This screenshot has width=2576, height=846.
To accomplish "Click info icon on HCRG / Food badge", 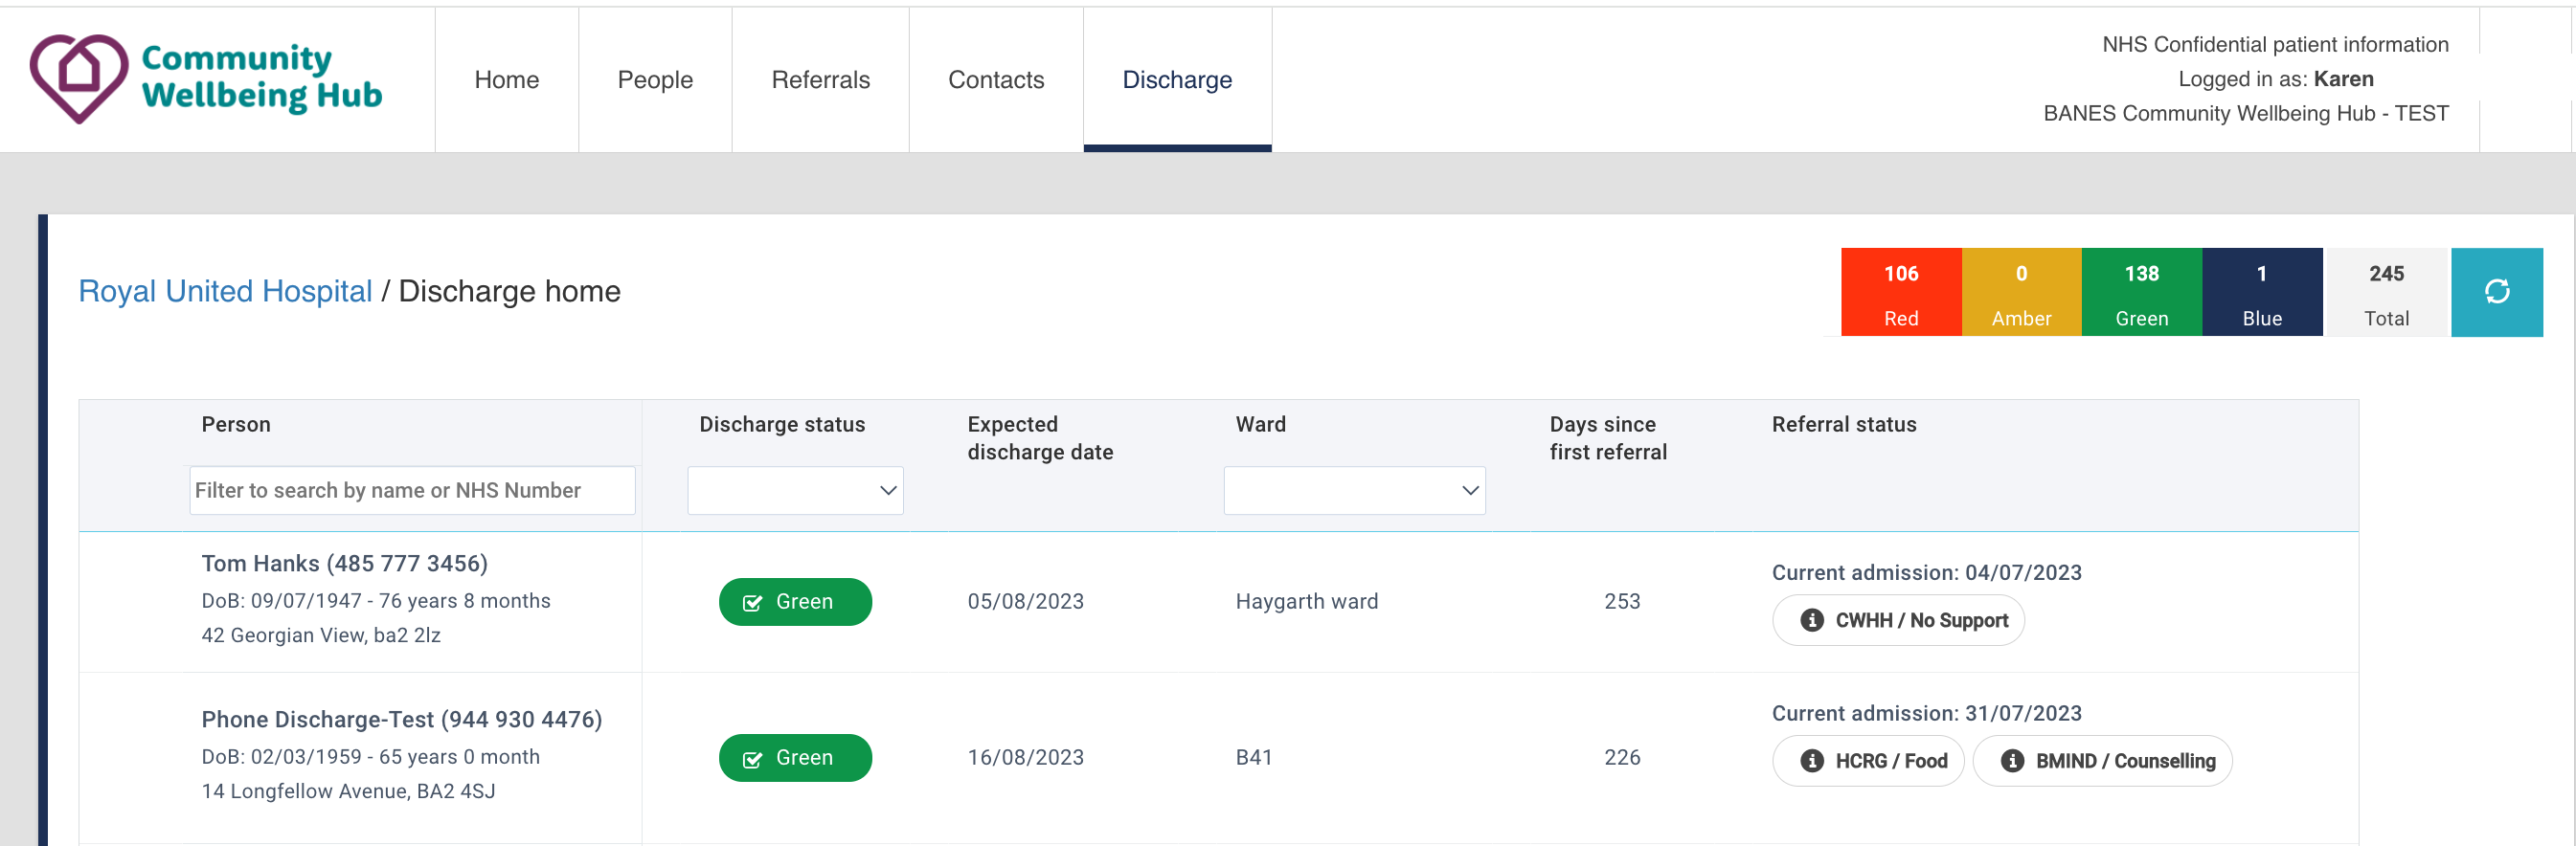I will (x=1811, y=761).
